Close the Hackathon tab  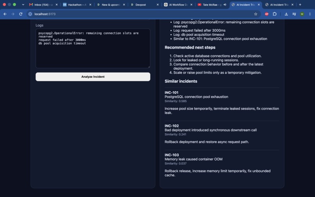(90, 5)
